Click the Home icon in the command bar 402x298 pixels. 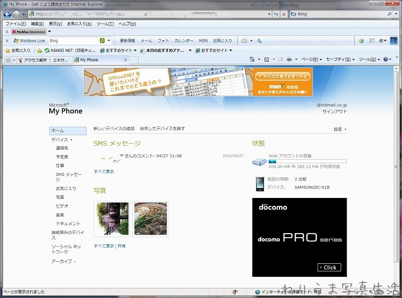click(x=252, y=59)
